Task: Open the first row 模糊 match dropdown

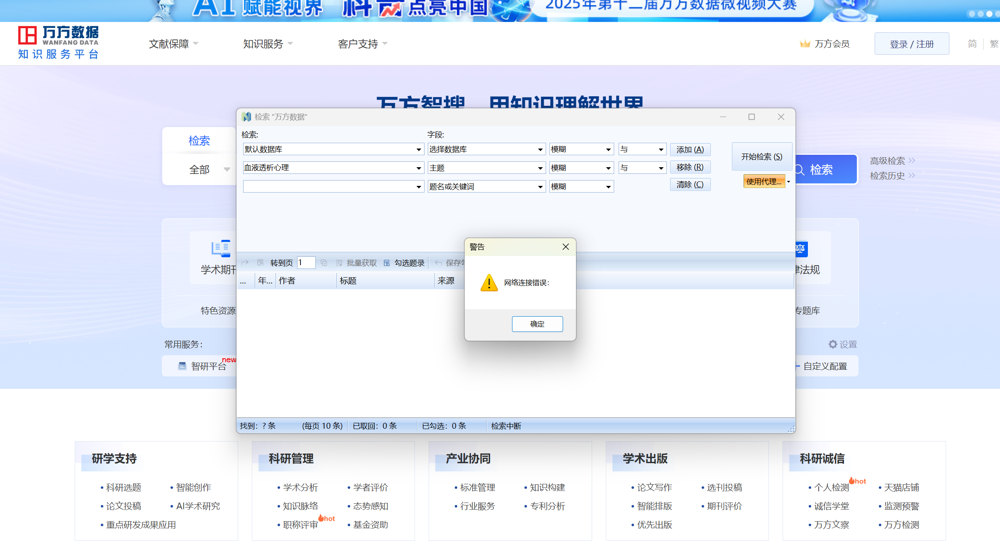Action: 608,149
